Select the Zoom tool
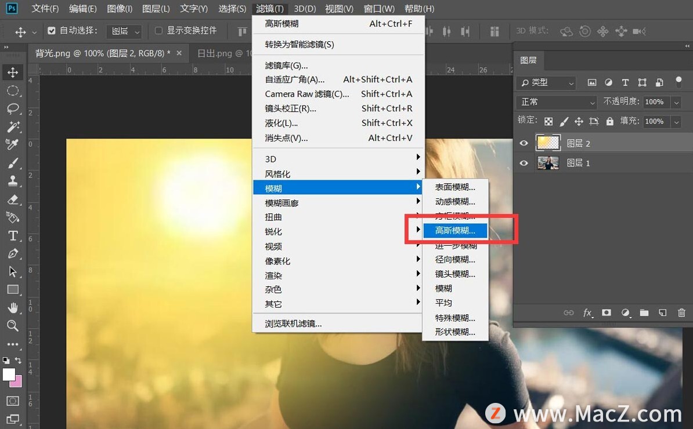 pyautogui.click(x=13, y=326)
